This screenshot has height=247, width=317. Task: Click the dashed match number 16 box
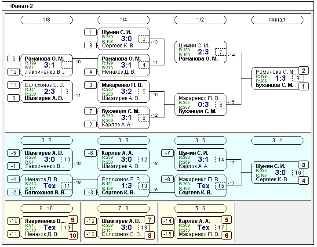pos(298,173)
